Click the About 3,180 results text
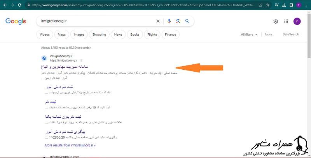This screenshot has width=311, height=158. click(x=66, y=48)
